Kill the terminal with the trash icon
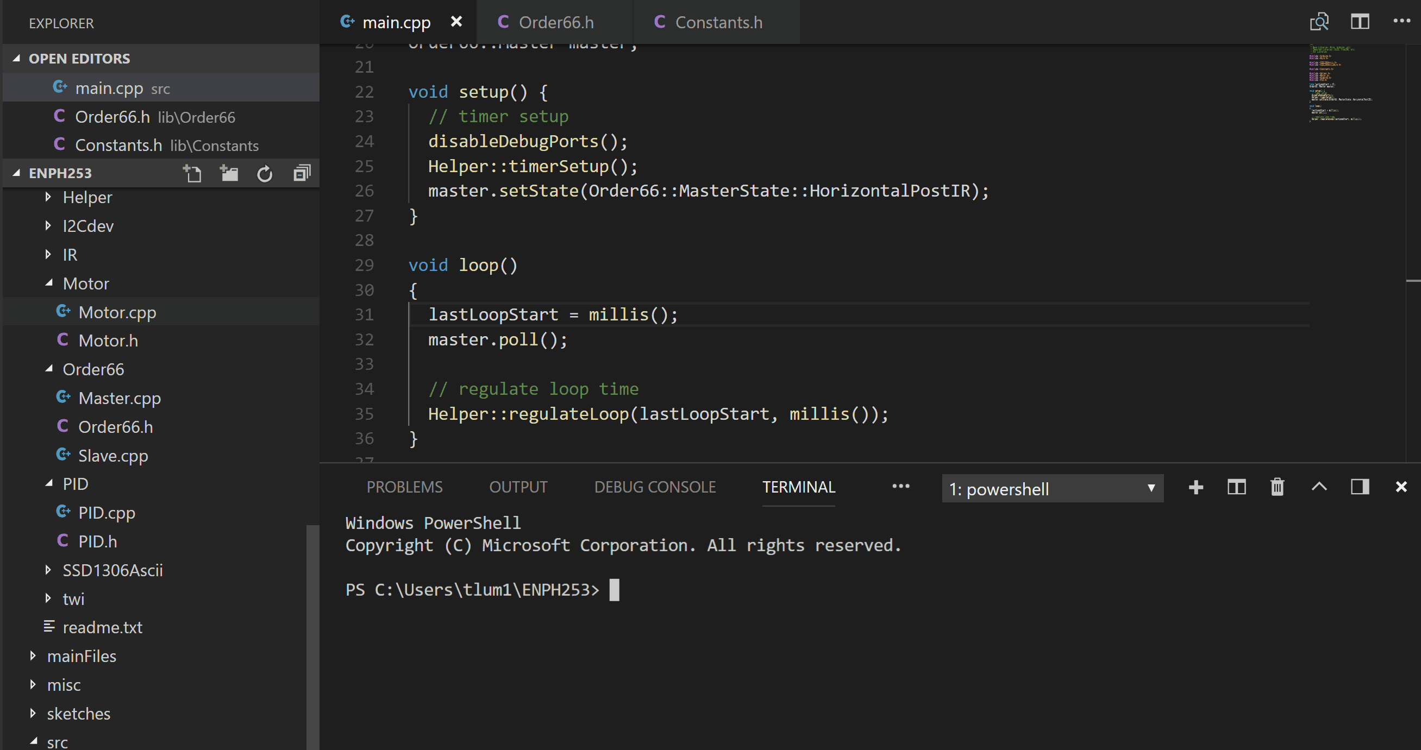Viewport: 1421px width, 750px height. [1277, 487]
